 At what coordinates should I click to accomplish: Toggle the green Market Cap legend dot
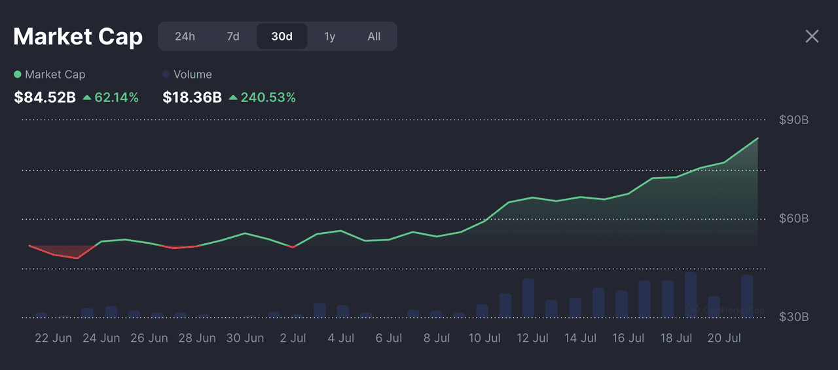click(18, 75)
